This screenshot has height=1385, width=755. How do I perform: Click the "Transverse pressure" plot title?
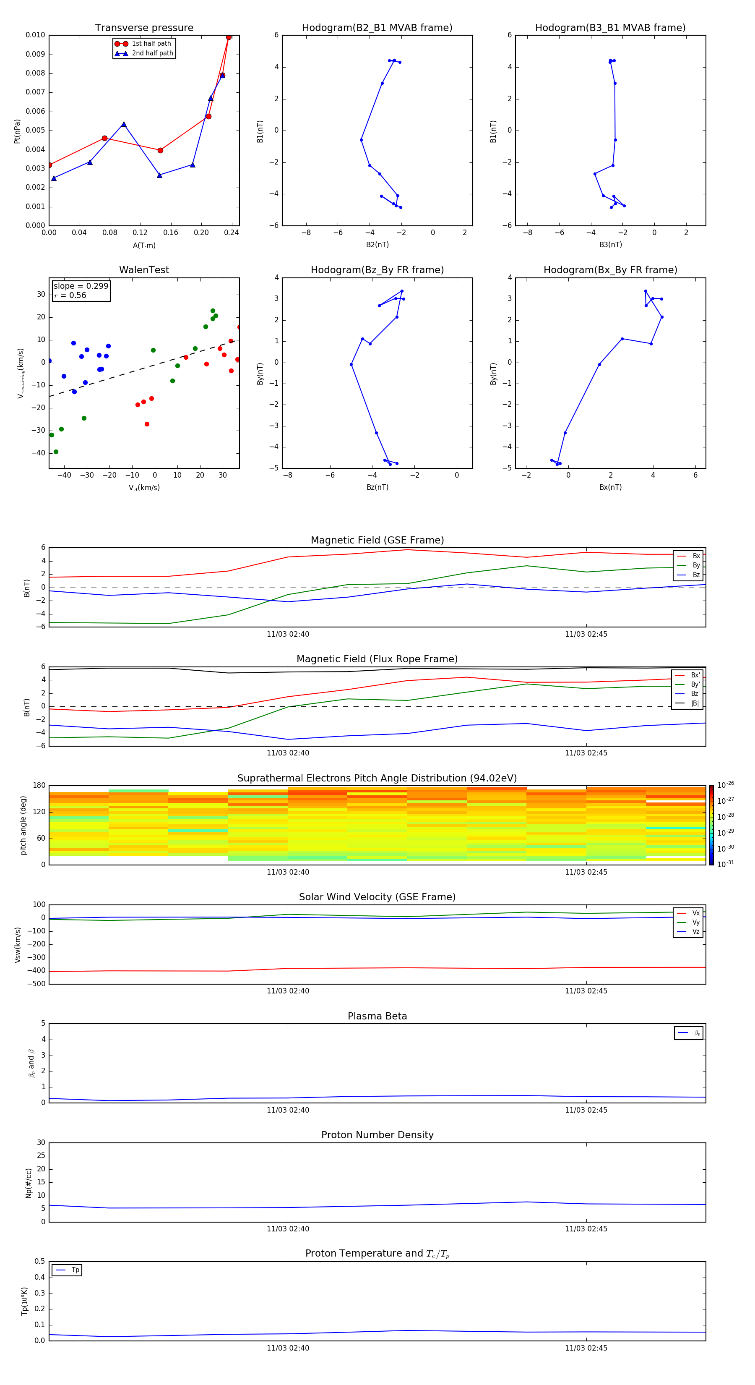(144, 28)
